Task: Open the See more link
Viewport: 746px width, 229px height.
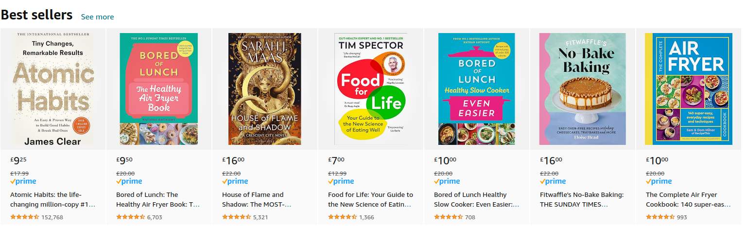Action: point(97,17)
